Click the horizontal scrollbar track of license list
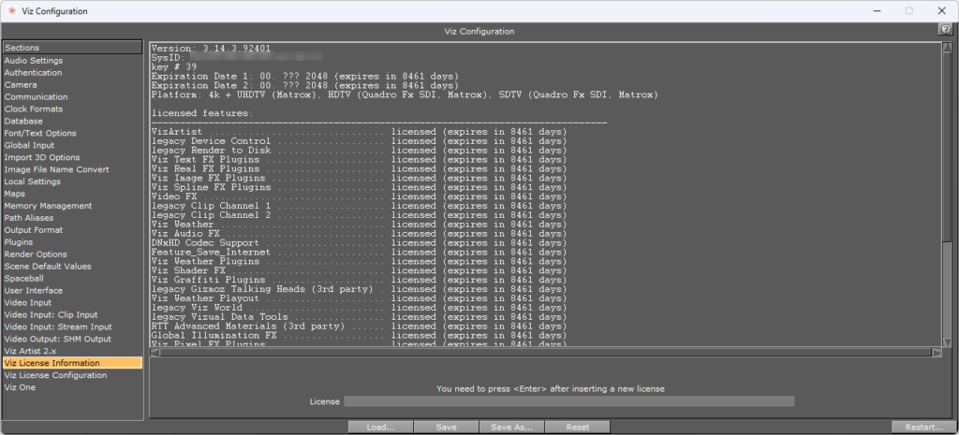The height and width of the screenshot is (435, 959). click(543, 352)
